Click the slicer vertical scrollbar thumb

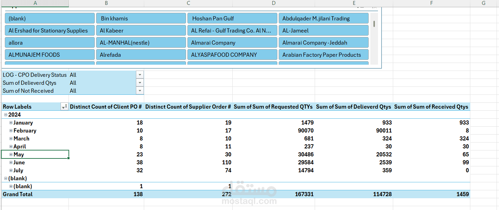(374, 24)
